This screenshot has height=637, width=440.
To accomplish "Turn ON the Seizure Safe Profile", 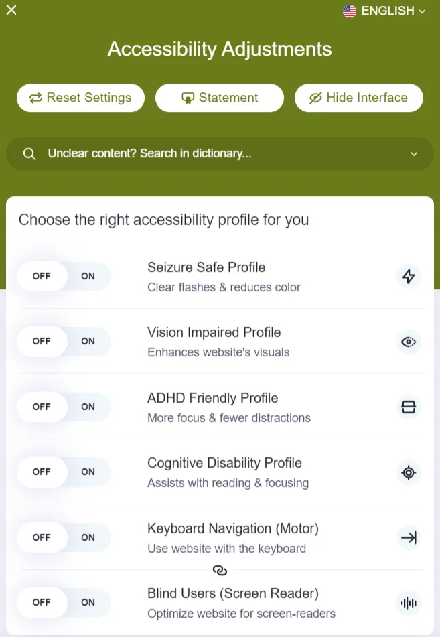I will (88, 276).
